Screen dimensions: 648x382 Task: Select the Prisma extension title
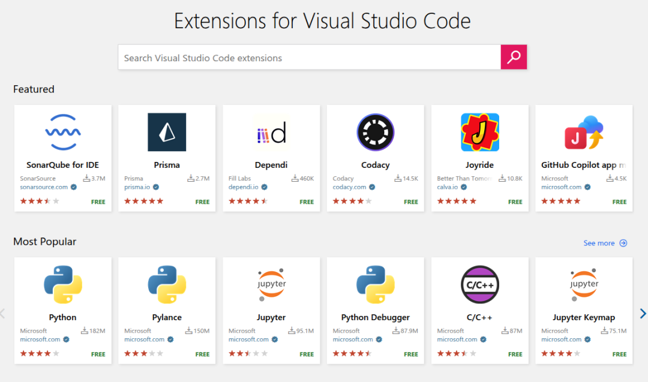(x=167, y=165)
